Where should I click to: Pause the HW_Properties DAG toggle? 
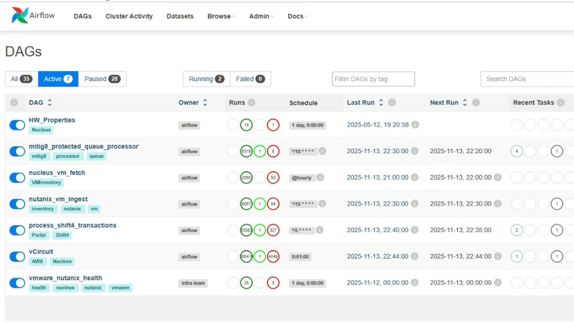click(x=17, y=125)
